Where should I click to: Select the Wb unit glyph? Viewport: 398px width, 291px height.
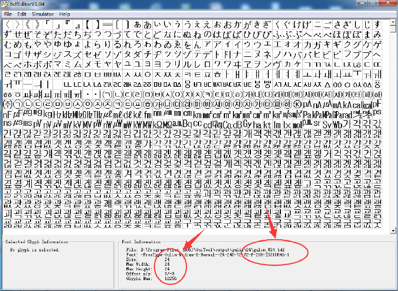pos(337,124)
